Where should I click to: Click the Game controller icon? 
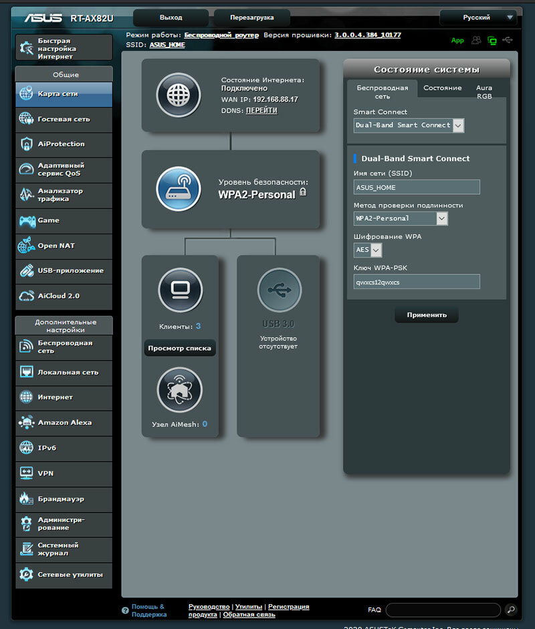27,221
